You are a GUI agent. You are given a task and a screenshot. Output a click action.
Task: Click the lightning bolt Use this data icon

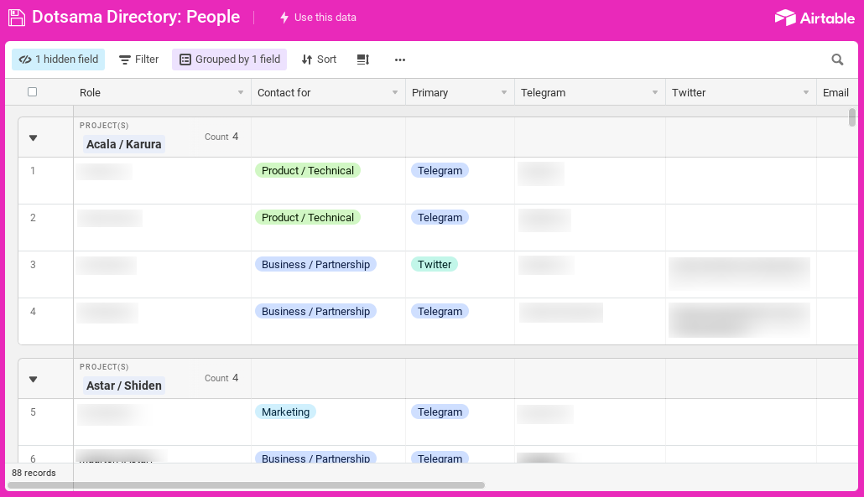pos(284,18)
